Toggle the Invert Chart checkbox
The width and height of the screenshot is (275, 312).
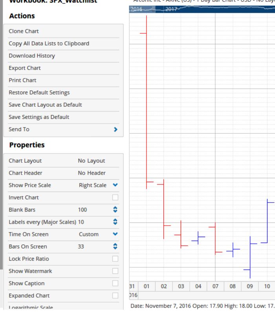point(115,197)
